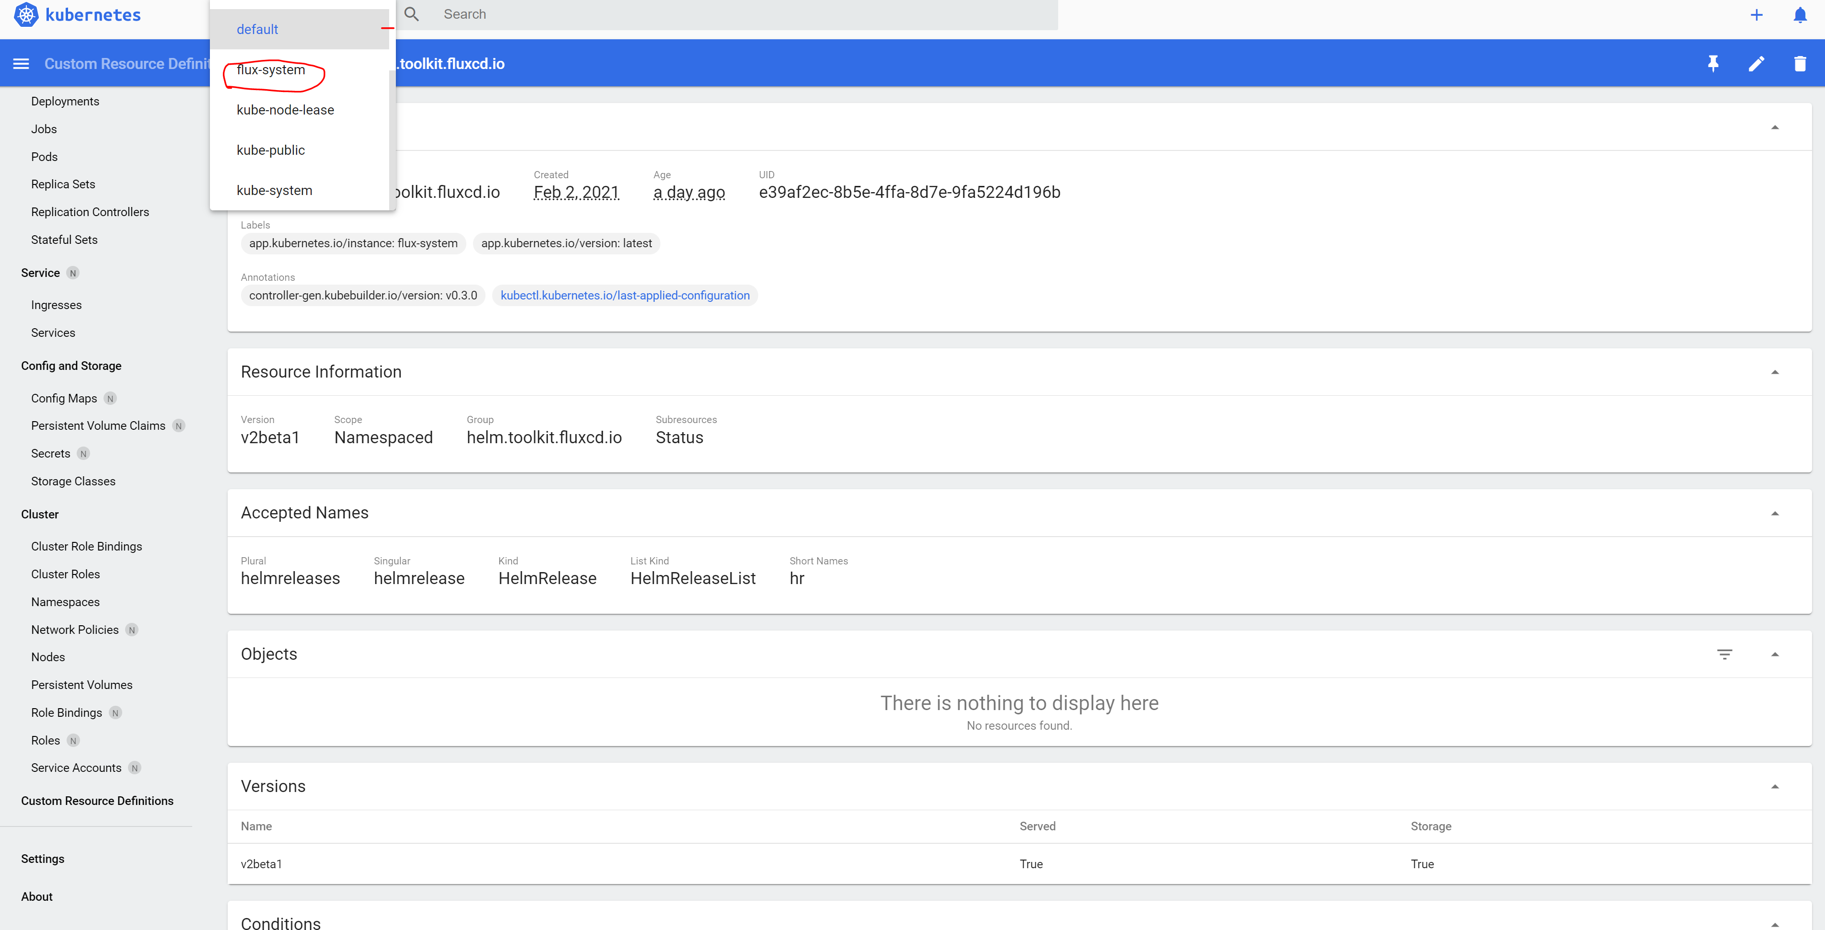This screenshot has width=1825, height=930.
Task: Open Stateful Sets list
Action: [x=65, y=240]
